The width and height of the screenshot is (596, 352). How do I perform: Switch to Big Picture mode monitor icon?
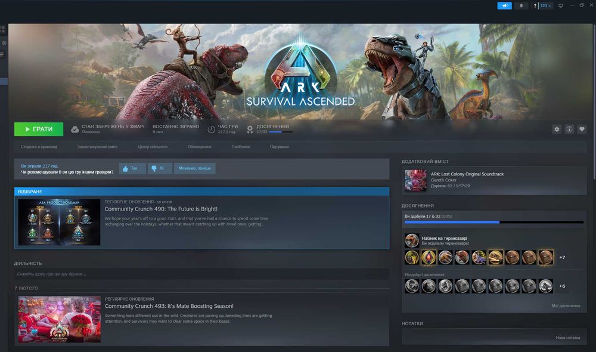pos(561,6)
